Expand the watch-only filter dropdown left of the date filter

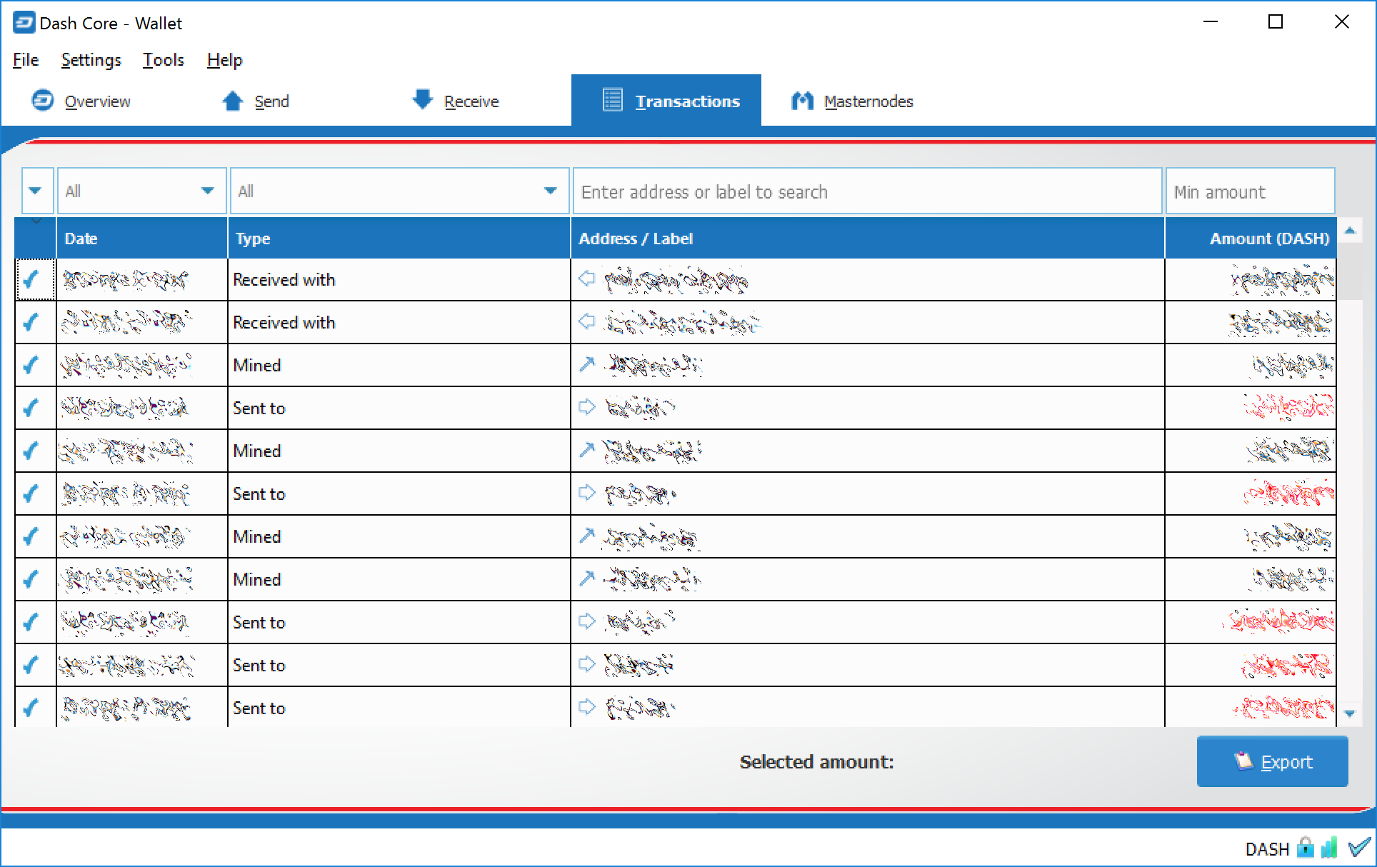37,191
